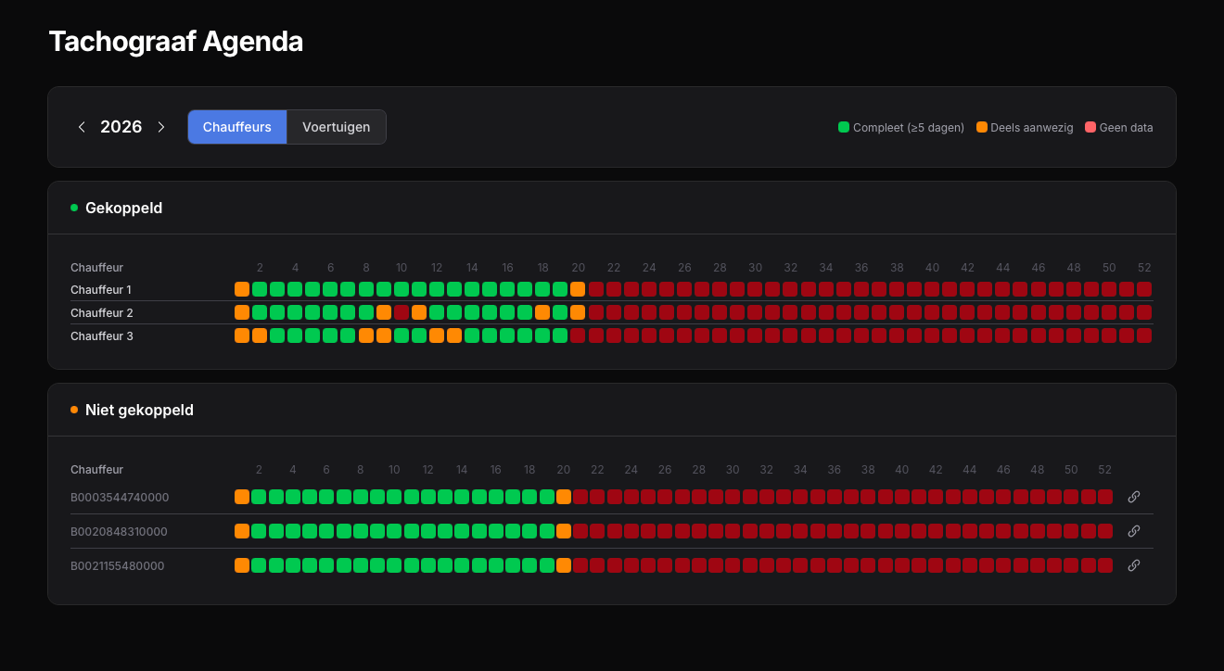The image size is (1224, 671).
Task: Select the year label 2026
Action: click(x=121, y=127)
